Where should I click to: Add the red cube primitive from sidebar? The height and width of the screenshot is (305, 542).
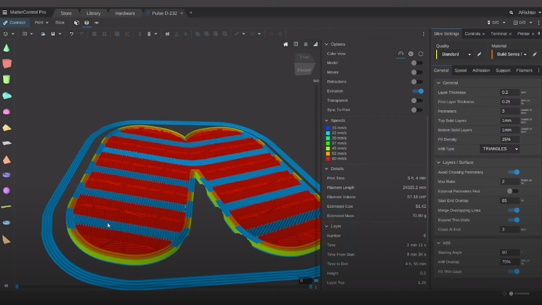tap(7, 63)
